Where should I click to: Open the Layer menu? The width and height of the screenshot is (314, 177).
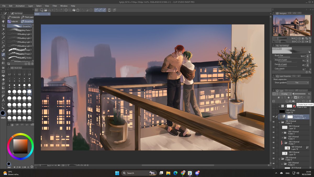pyautogui.click(x=31, y=6)
